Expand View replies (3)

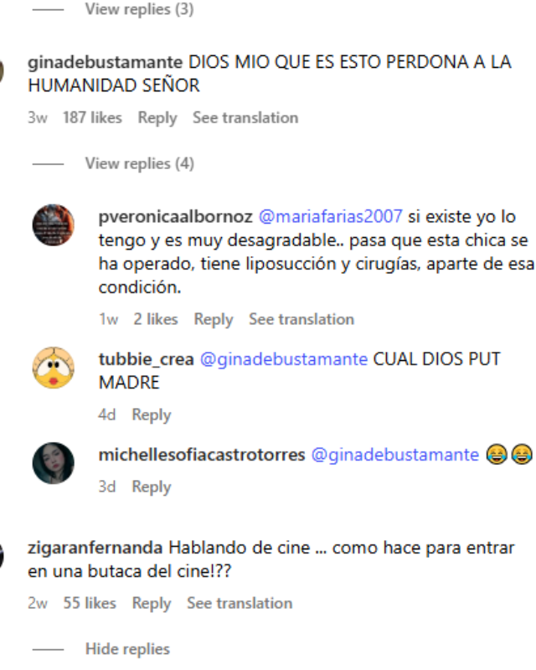coord(139,9)
